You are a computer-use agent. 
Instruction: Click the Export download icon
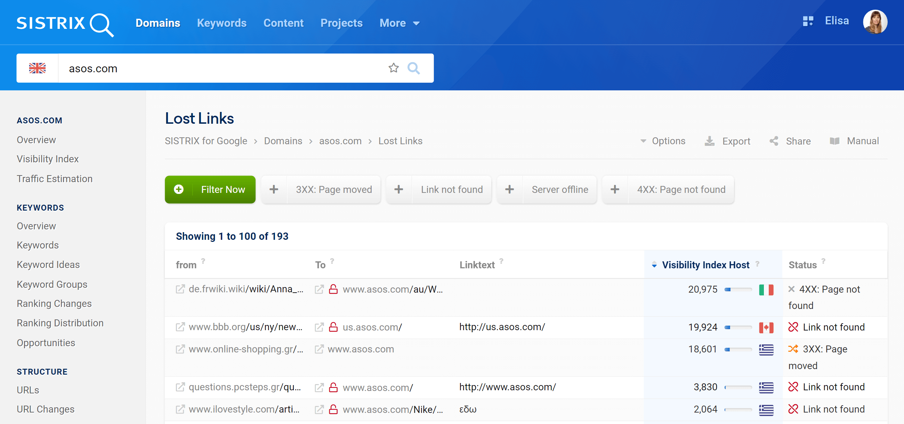coord(710,141)
